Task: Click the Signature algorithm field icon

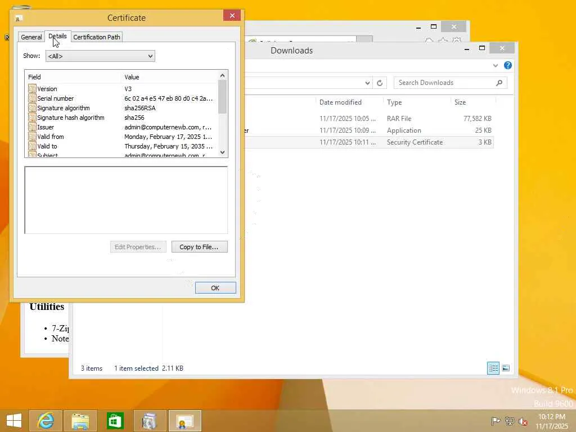Action: click(x=32, y=107)
